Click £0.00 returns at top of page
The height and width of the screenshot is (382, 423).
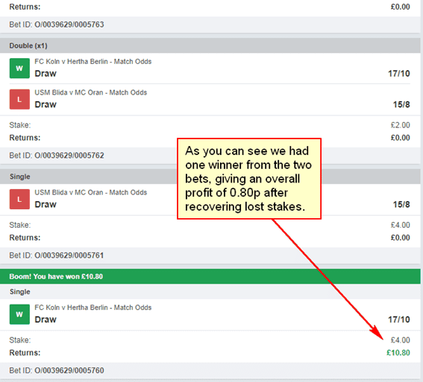pyautogui.click(x=401, y=7)
